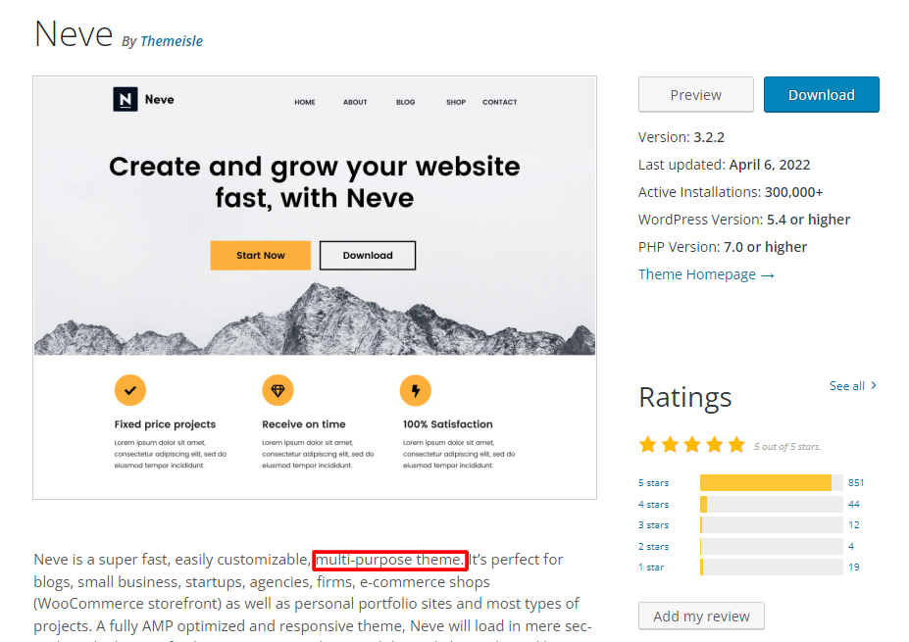Click Add my review
This screenshot has height=642, width=909.
click(x=700, y=616)
